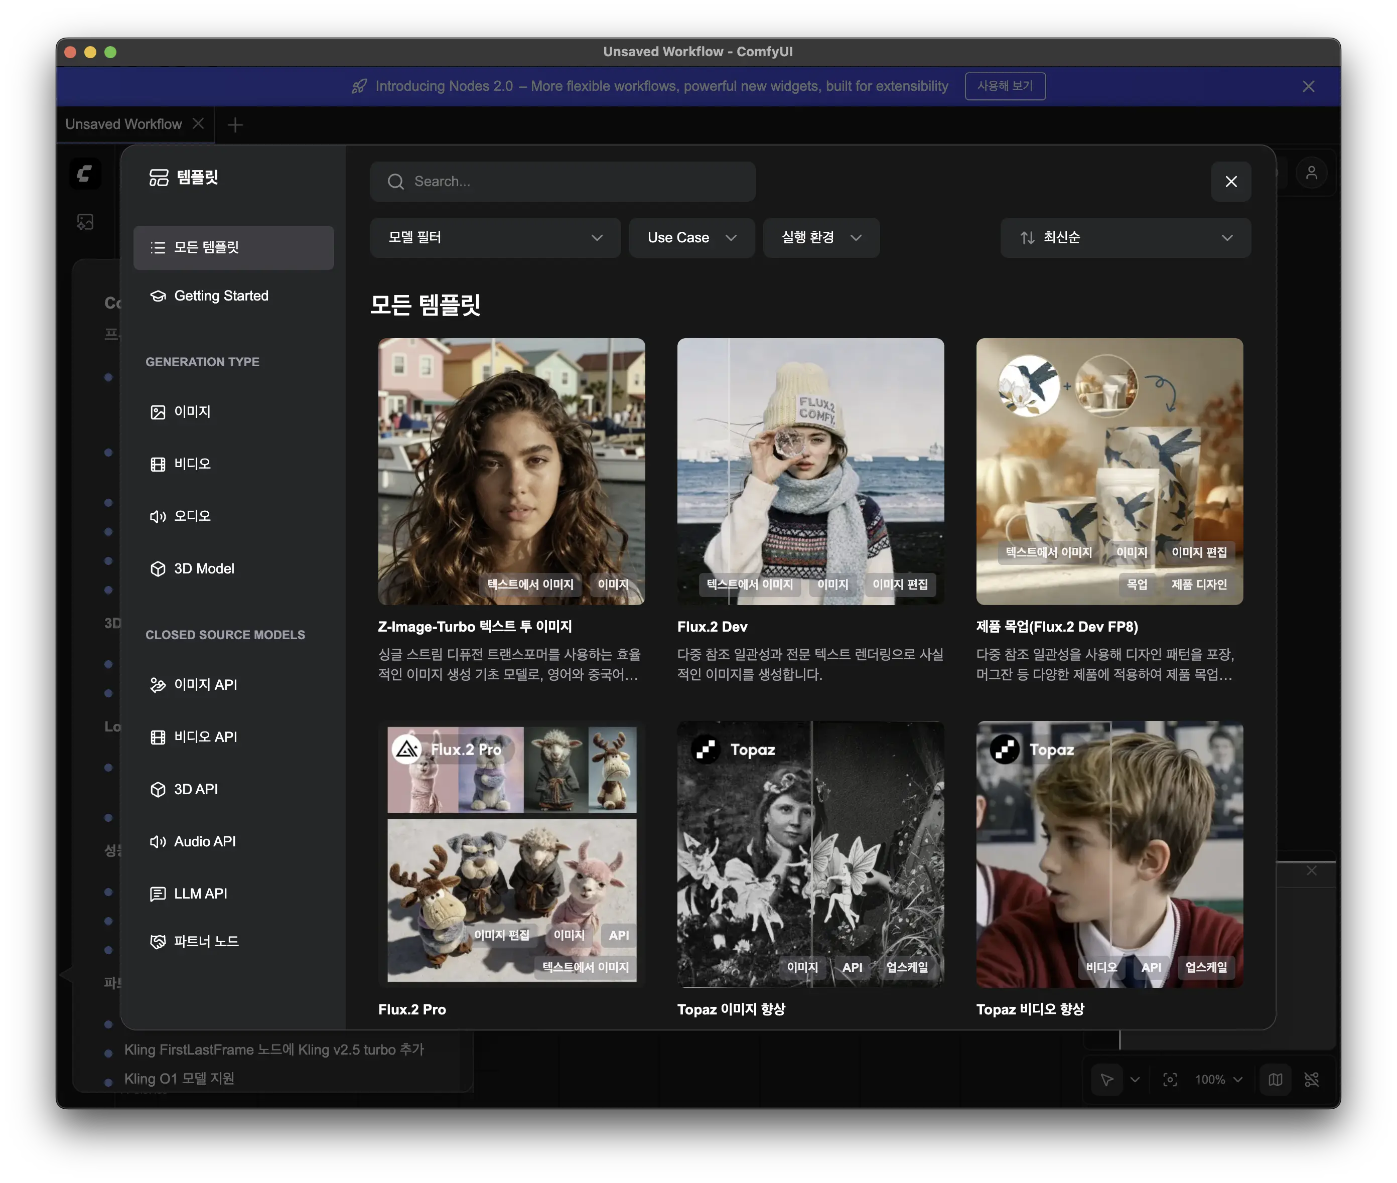
Task: Select the Unsaved Workflow tab
Action: [x=123, y=123]
